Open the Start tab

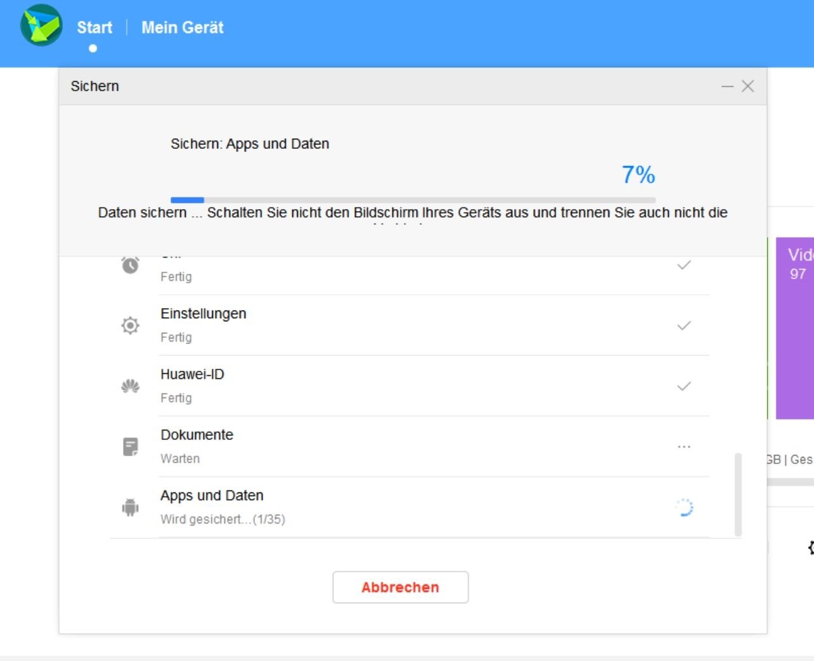coord(94,28)
